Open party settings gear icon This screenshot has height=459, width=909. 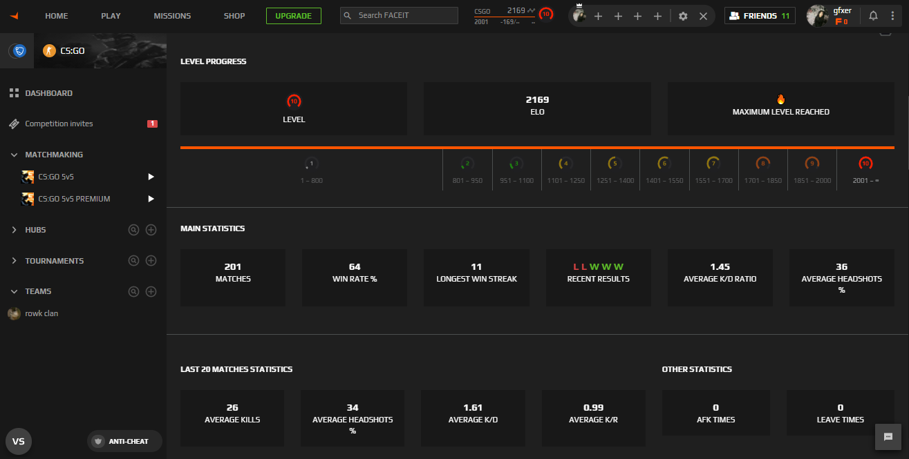[x=683, y=16]
